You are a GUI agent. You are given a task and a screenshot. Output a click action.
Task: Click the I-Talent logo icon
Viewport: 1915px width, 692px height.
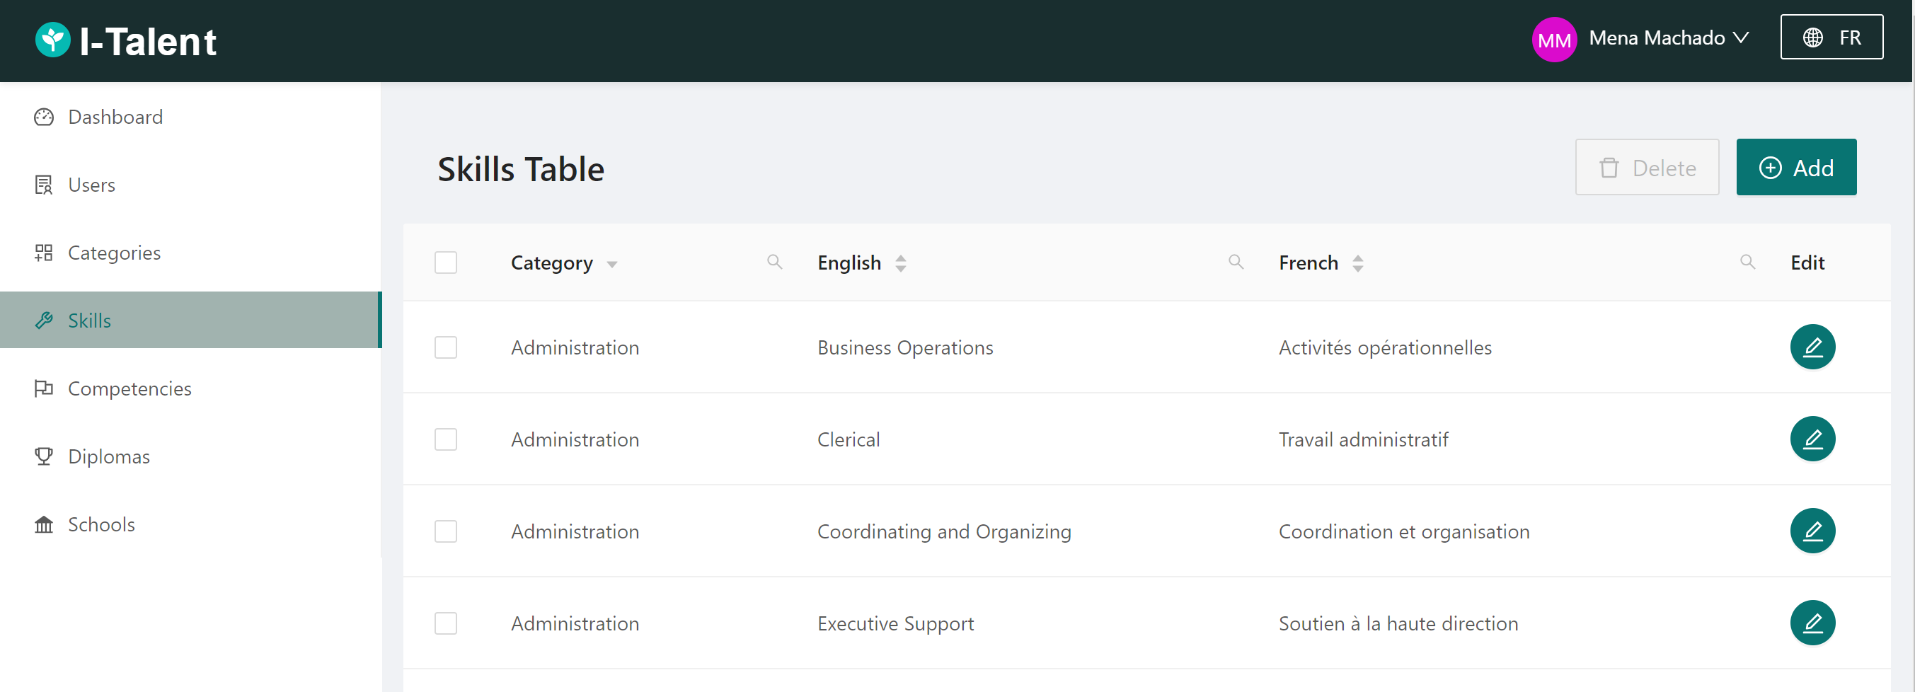(x=53, y=40)
